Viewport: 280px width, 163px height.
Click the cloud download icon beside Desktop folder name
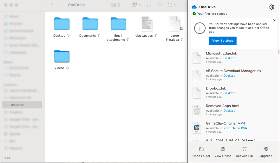tap(68, 35)
